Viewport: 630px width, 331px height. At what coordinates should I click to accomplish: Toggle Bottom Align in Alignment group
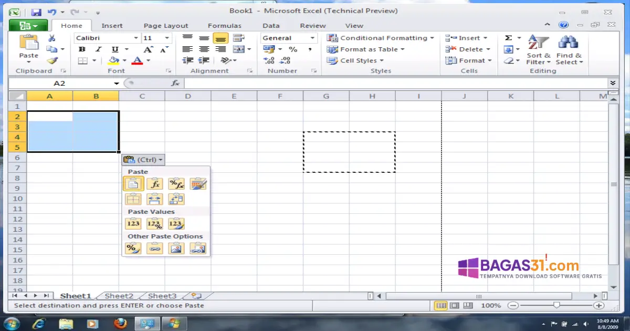(220, 38)
